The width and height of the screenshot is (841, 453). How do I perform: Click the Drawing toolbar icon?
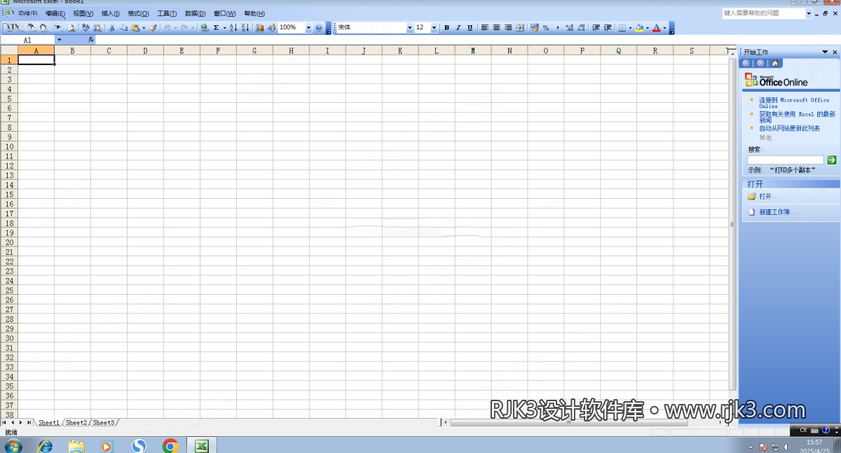(271, 28)
